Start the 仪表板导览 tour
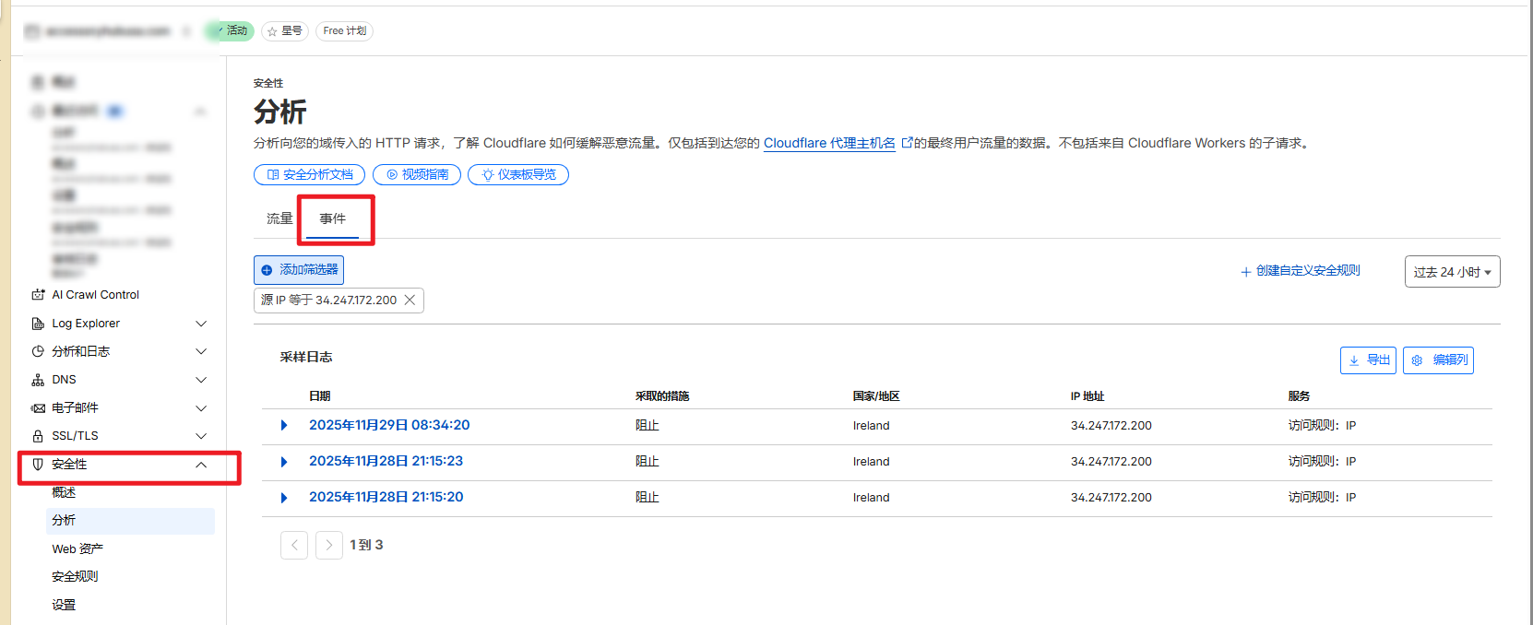 [518, 174]
